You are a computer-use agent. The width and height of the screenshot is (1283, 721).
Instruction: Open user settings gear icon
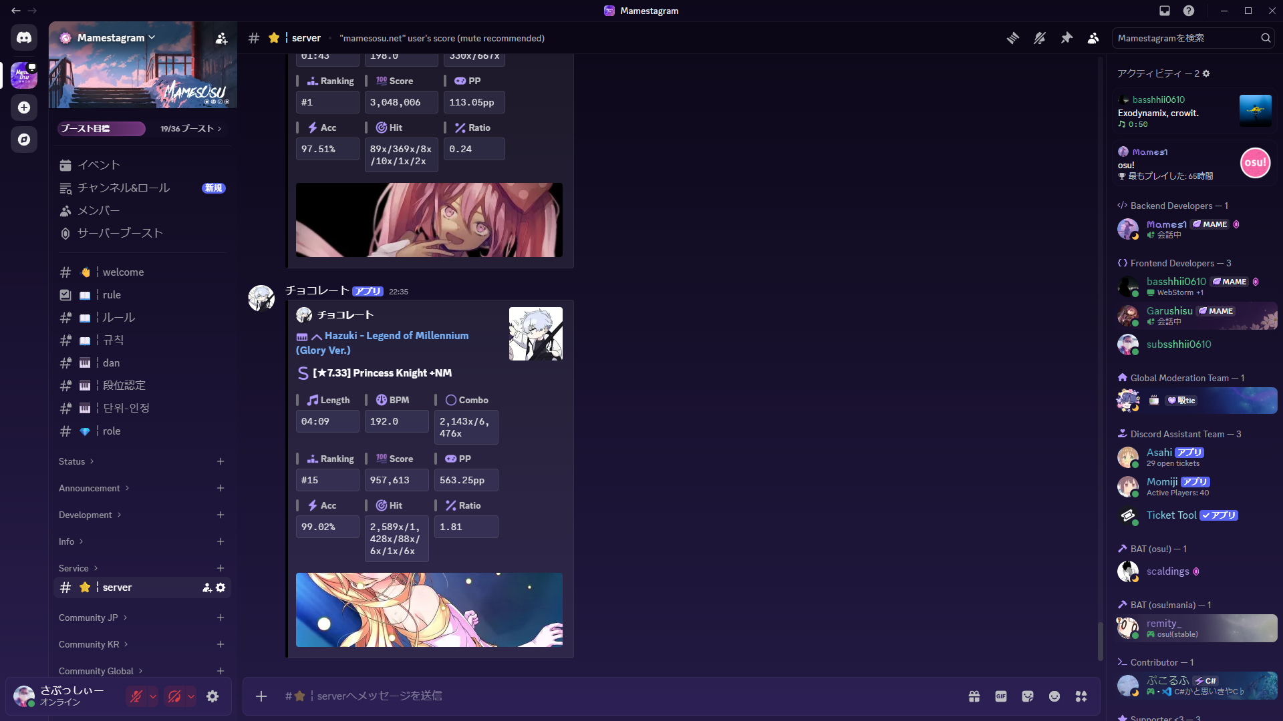pyautogui.click(x=212, y=696)
